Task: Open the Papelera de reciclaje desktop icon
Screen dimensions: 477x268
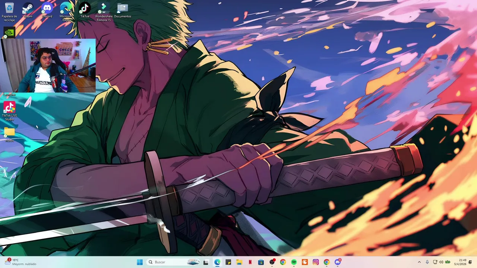Action: [x=9, y=12]
